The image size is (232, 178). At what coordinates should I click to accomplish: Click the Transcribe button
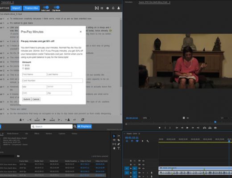[31, 8]
